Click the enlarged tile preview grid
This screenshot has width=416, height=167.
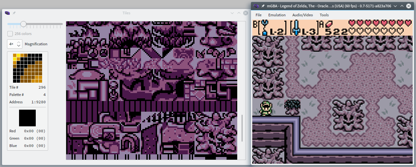tap(27, 68)
